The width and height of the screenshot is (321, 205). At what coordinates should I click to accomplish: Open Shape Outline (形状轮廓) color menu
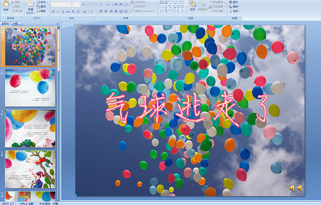pyautogui.click(x=217, y=6)
